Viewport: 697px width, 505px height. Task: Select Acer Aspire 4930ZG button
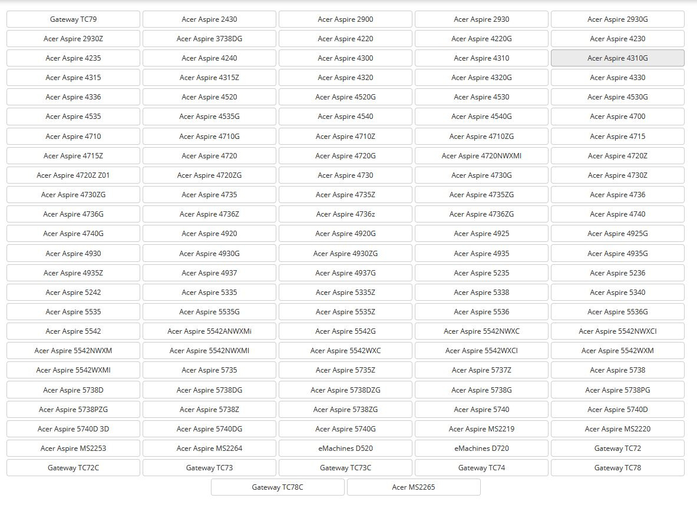[345, 254]
